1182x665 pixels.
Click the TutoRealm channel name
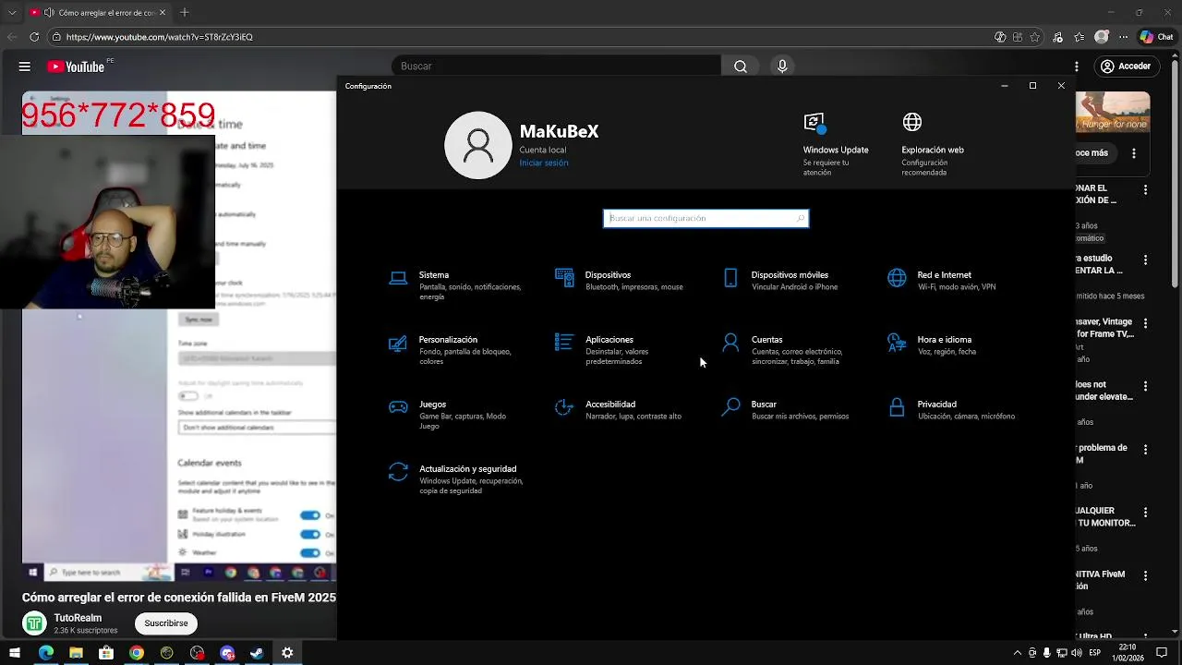click(x=78, y=618)
